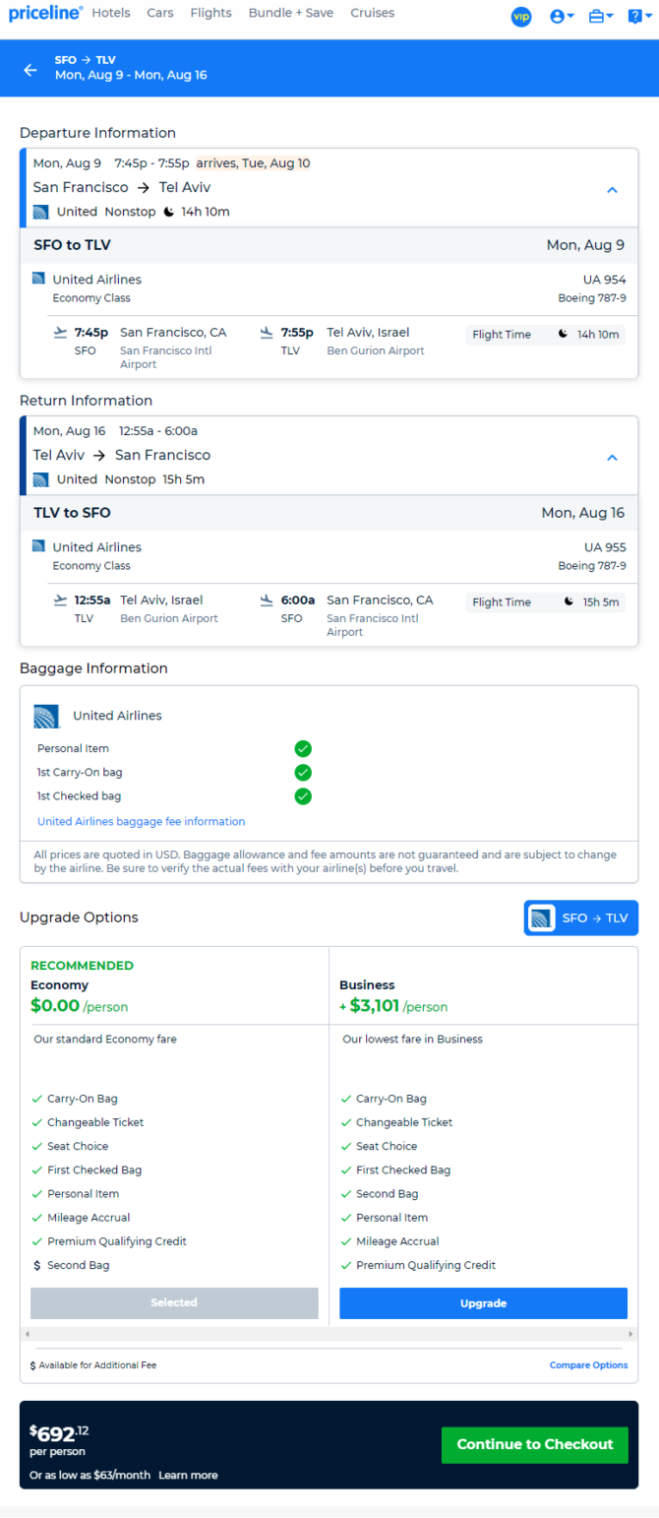Click flight number UA 954

click(x=604, y=280)
